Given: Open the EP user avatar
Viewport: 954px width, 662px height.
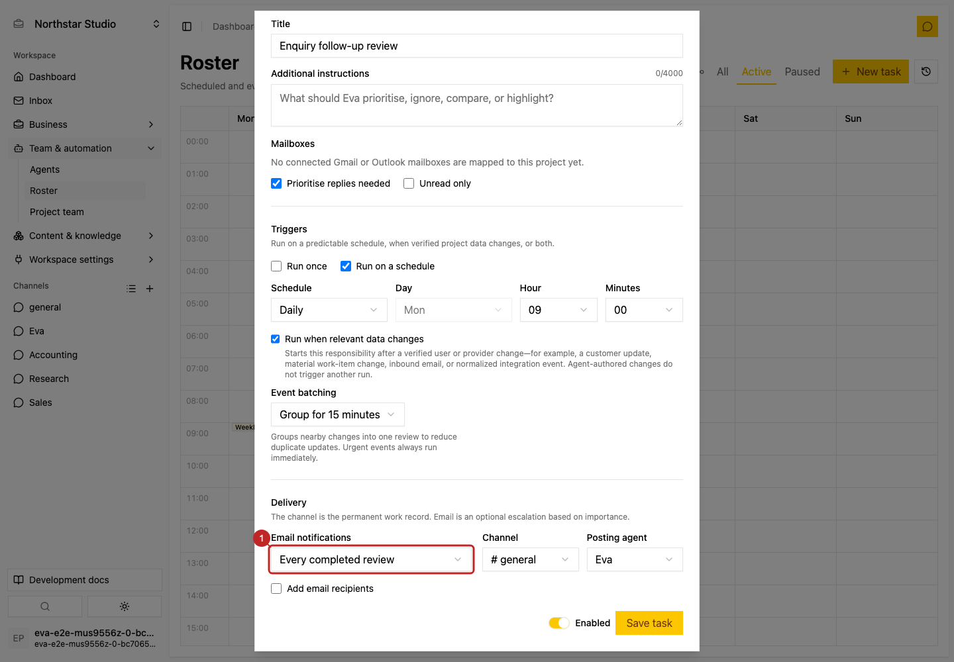Looking at the screenshot, I should pos(19,638).
